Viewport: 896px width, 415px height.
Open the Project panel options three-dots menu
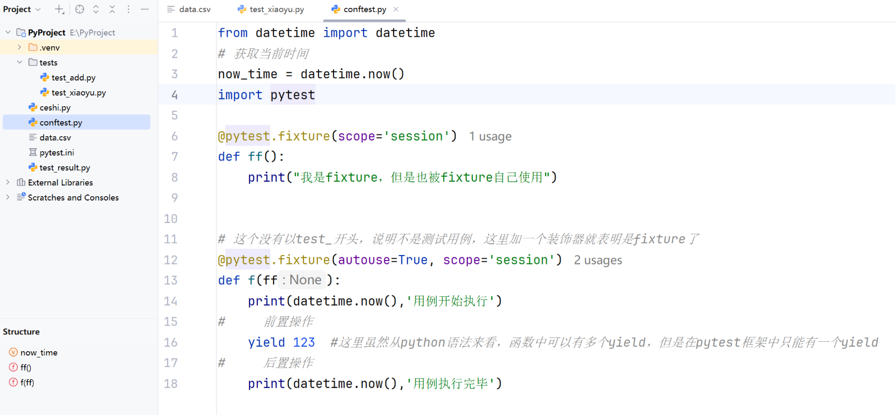(128, 9)
